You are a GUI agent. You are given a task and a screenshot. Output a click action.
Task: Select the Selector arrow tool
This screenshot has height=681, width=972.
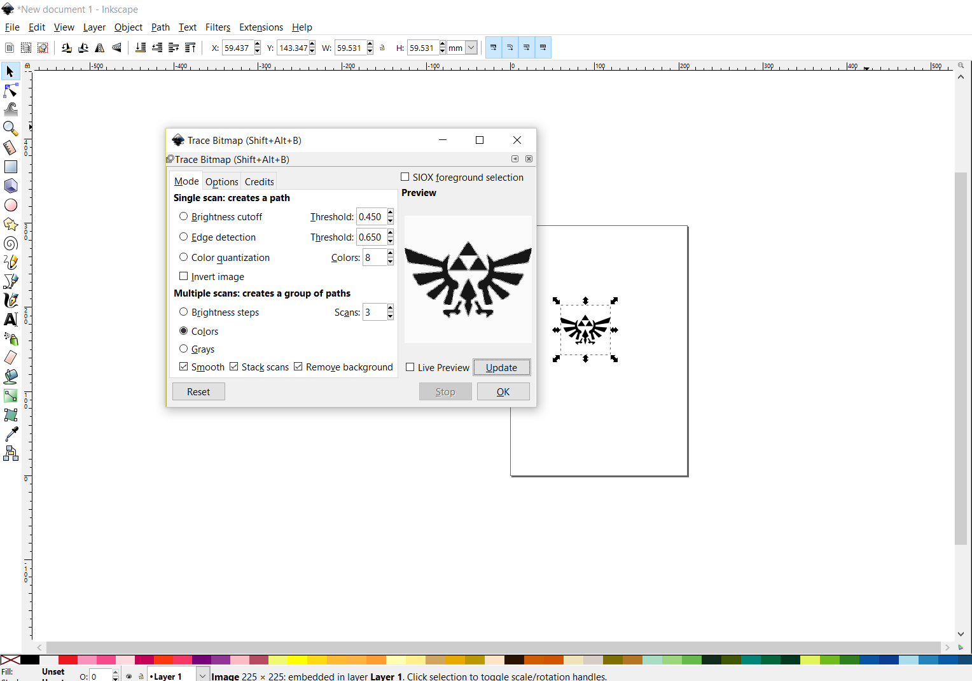(x=10, y=71)
